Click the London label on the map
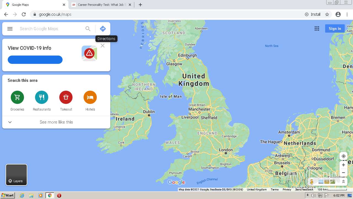 pyautogui.click(x=226, y=150)
